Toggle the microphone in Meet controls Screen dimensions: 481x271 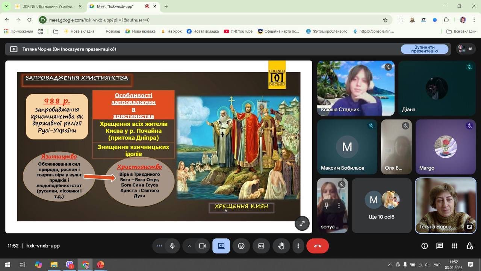point(172,246)
